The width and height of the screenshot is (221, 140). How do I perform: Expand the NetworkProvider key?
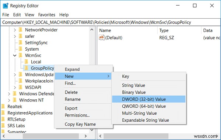coord(15,30)
